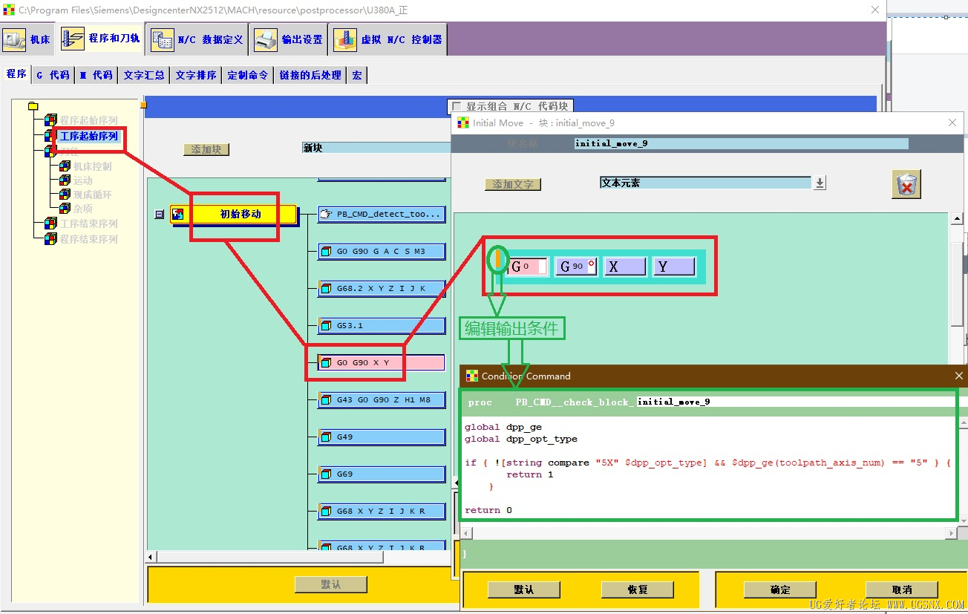Select the 文字排序 sub-tab
Viewport: 968px width, 614px height.
click(196, 75)
